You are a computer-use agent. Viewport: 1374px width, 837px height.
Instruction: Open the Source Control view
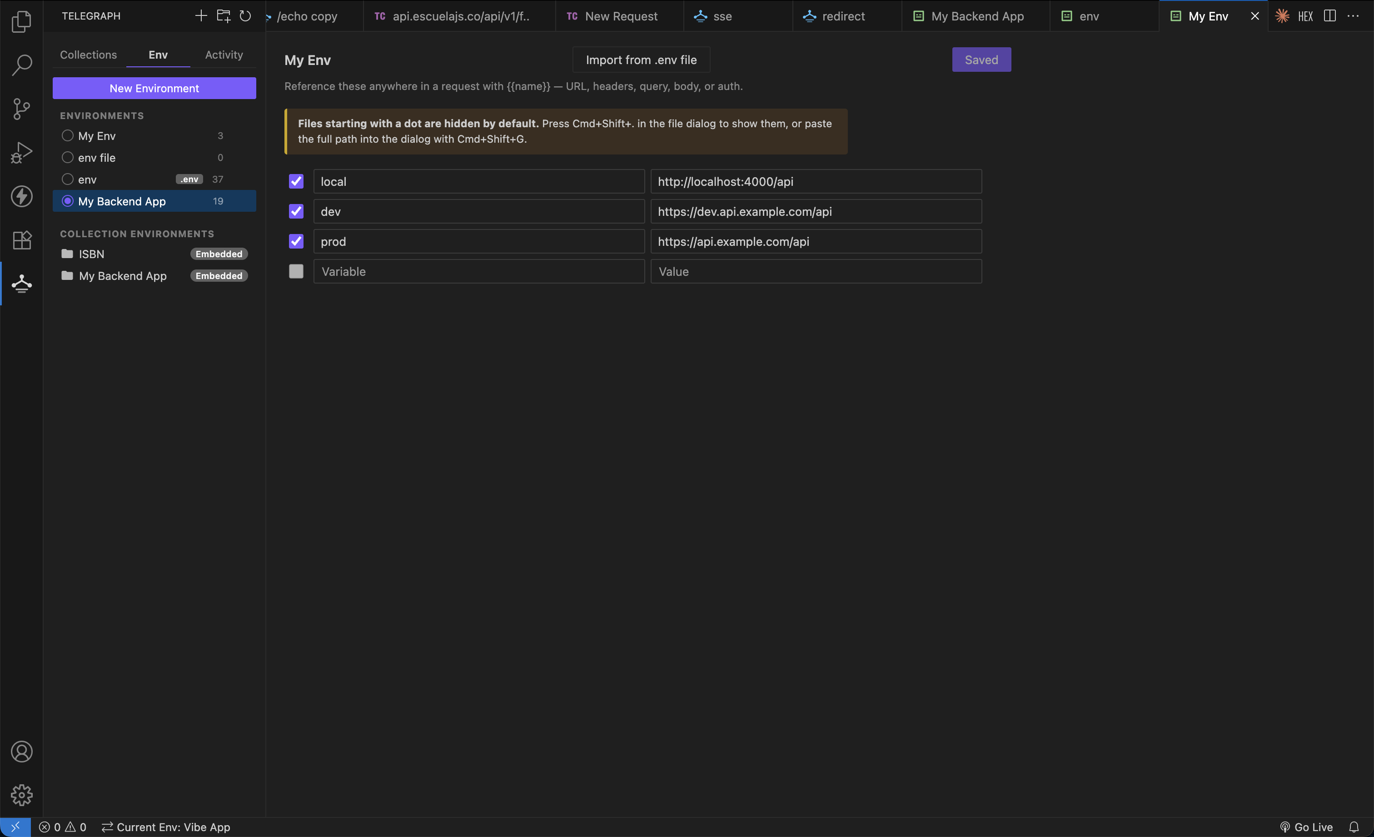pyautogui.click(x=21, y=109)
